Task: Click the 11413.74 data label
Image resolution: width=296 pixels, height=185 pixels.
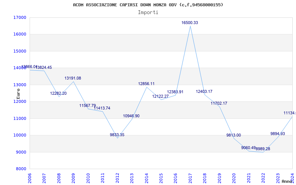Action: [x=102, y=108]
